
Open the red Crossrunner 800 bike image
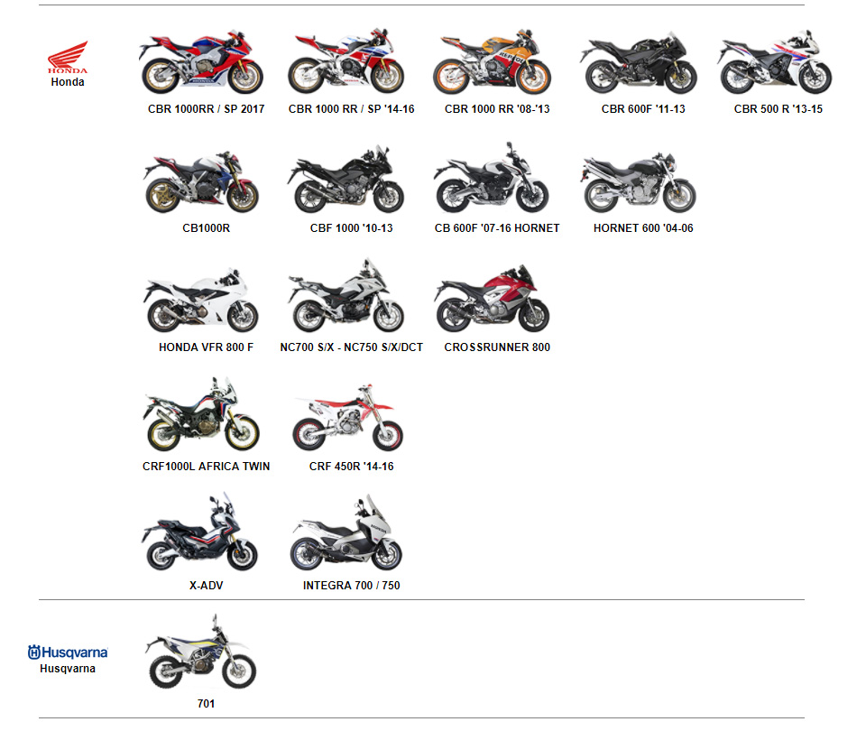(492, 299)
